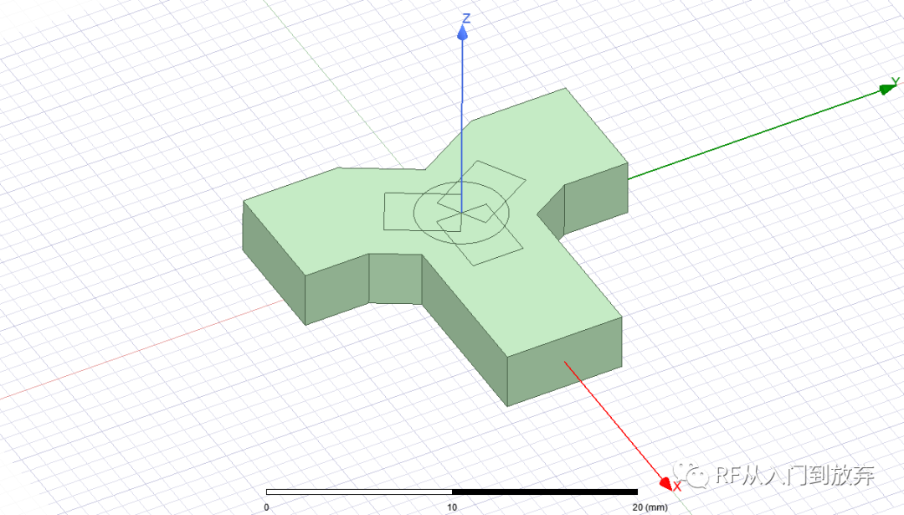The height and width of the screenshot is (515, 904).
Task: Click the scale bar's 20 (mm) label
Action: 650,507
